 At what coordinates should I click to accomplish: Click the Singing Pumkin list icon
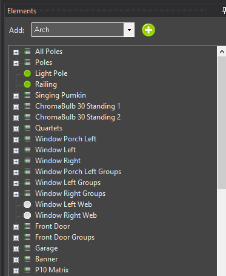click(27, 95)
